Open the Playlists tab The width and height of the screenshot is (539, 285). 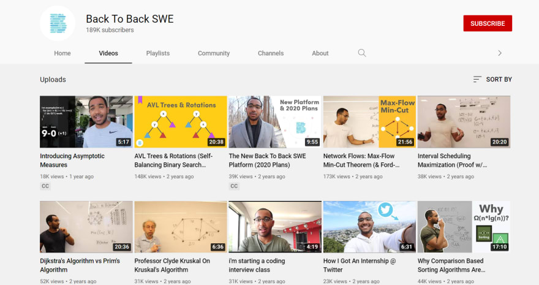[x=158, y=53]
